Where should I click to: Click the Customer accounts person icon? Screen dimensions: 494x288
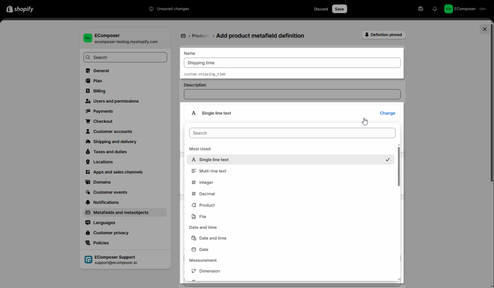point(88,131)
